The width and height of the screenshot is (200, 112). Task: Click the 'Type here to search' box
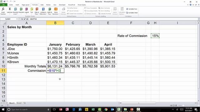tap(29, 109)
